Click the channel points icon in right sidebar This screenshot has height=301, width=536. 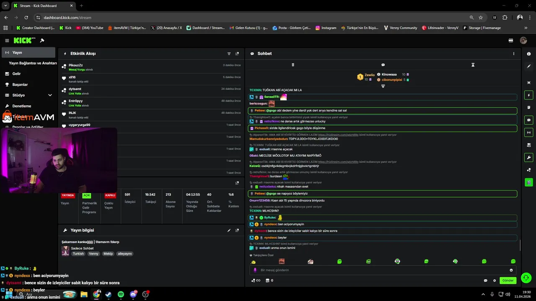(529, 170)
